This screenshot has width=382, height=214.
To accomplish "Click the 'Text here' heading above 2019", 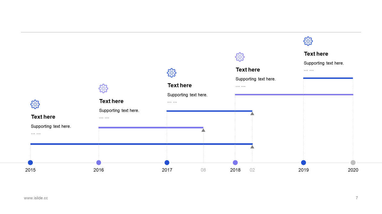I will point(316,54).
